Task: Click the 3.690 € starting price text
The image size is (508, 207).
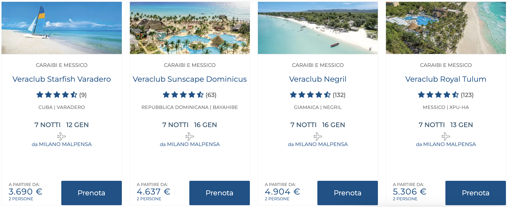Action: pyautogui.click(x=26, y=191)
